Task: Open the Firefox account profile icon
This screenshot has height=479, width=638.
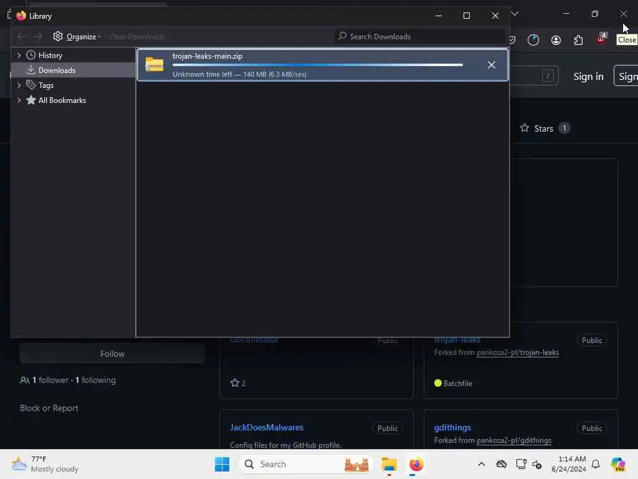Action: click(x=556, y=40)
